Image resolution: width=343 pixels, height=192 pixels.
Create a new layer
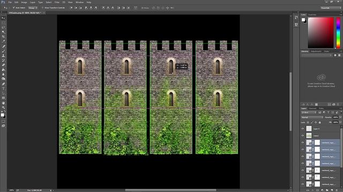click(x=332, y=190)
